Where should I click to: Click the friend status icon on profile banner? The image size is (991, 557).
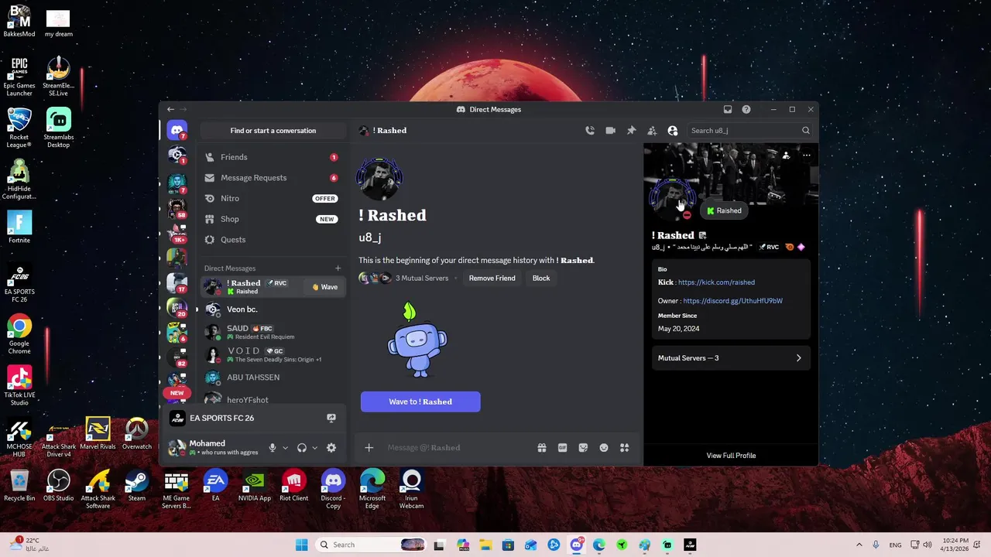786,155
